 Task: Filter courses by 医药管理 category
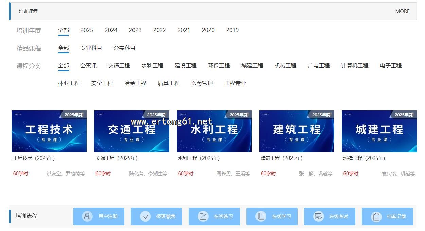coord(202,83)
